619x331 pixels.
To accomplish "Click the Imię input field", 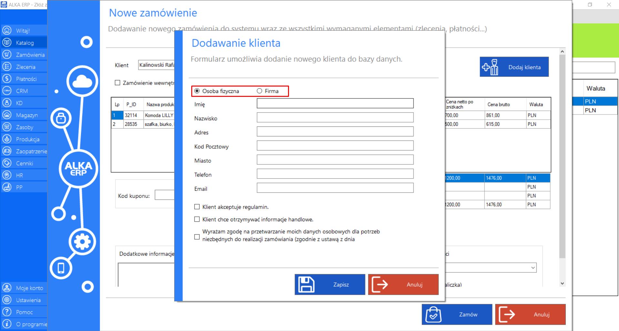I will (x=335, y=103).
